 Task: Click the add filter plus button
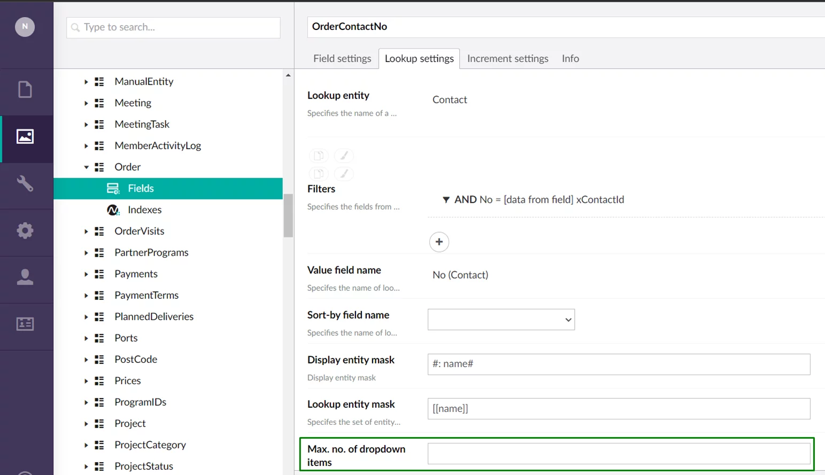[x=439, y=242]
